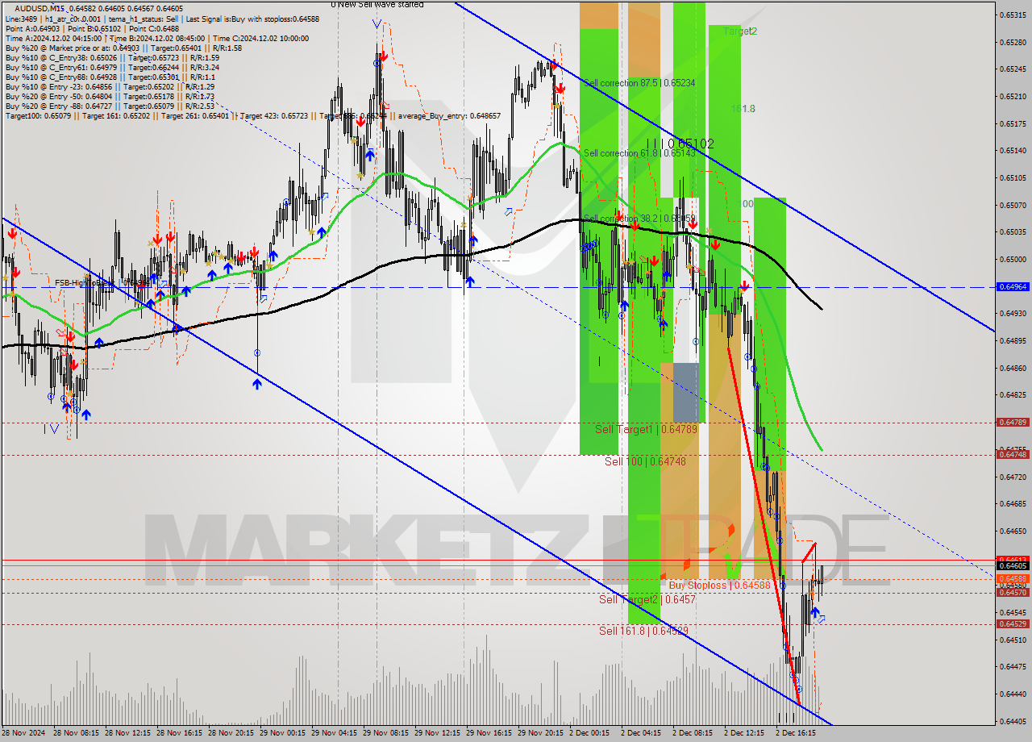Click the 0.64510 price axis value
The width and height of the screenshot is (1032, 742).
1013,640
